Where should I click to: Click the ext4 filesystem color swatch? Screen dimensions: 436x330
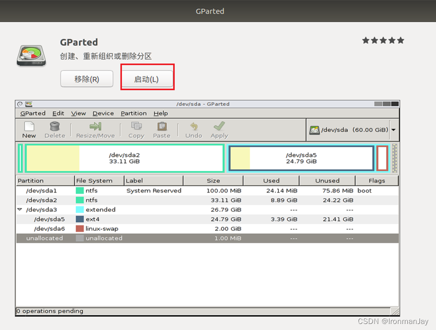(80, 219)
